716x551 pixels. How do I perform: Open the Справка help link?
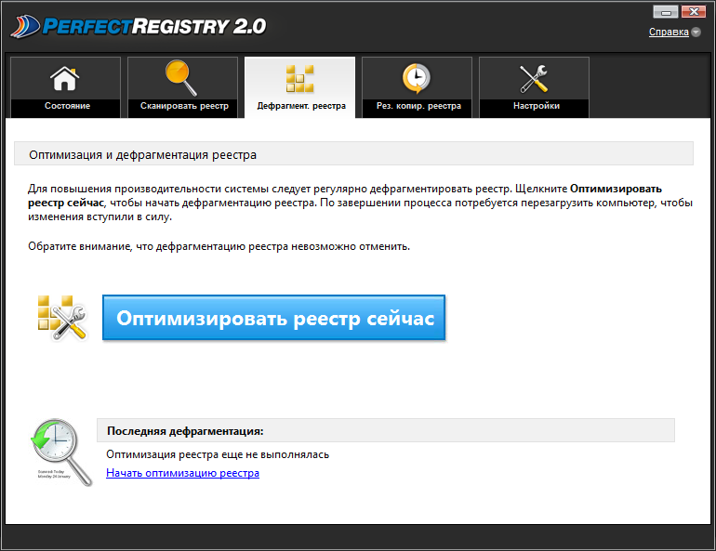pyautogui.click(x=669, y=32)
